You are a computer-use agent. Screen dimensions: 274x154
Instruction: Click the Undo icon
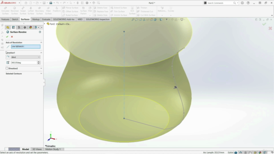(57, 3)
